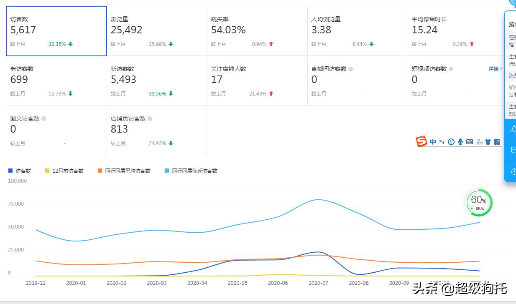Open the Sogou toolbox grid icon
Image resolution: width=516 pixels, height=304 pixels.
coord(496,142)
